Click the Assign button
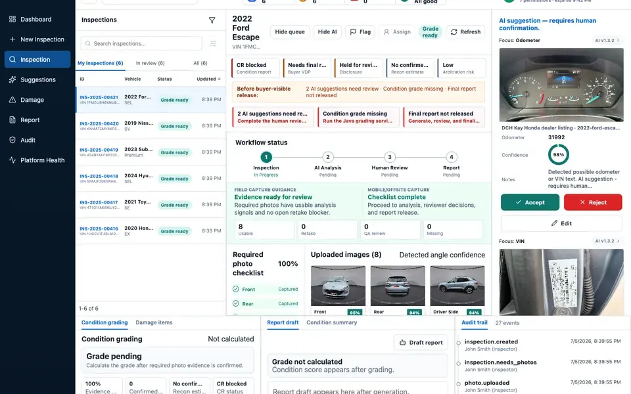 point(397,32)
